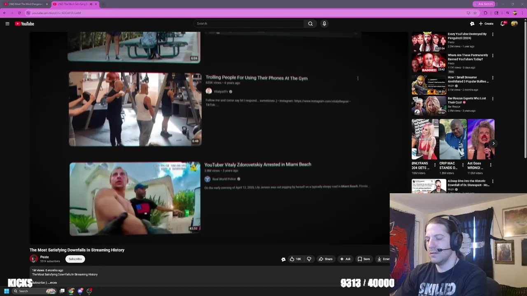Click the search magnifier button
This screenshot has width=527, height=296.
tap(310, 23)
